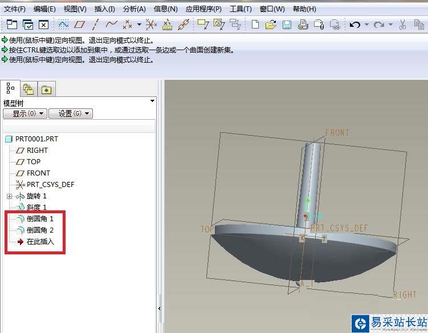Screen dimensions: 428x333
Task: Click the 在此插入 insert marker
Action: click(x=35, y=242)
